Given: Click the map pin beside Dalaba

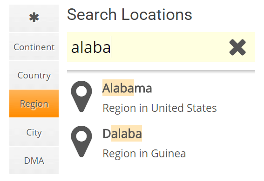Looking at the screenshot, I should [x=81, y=142].
